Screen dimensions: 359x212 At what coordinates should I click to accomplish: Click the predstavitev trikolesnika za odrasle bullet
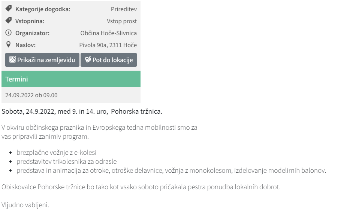[x=67, y=162]
